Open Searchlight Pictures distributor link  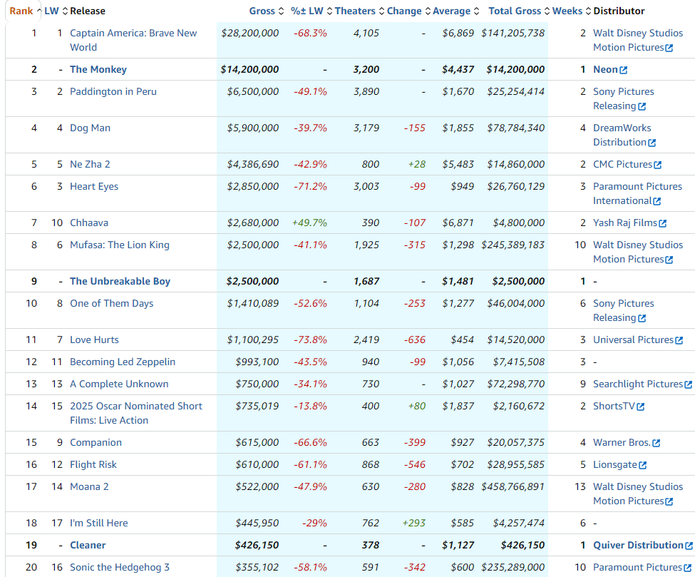pyautogui.click(x=637, y=384)
